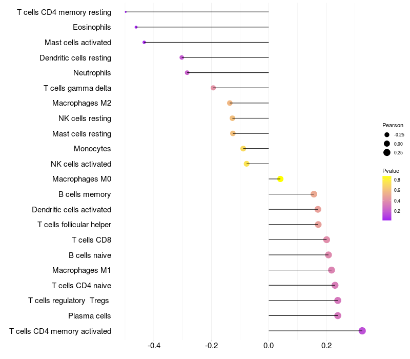Click the T cells regulatory Tregs label
The width and height of the screenshot is (410, 359).
(x=69, y=301)
